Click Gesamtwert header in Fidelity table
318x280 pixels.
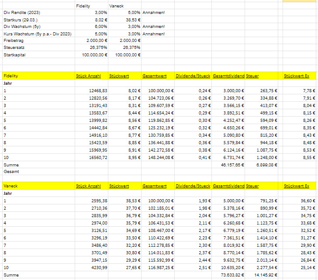[x=155, y=76]
